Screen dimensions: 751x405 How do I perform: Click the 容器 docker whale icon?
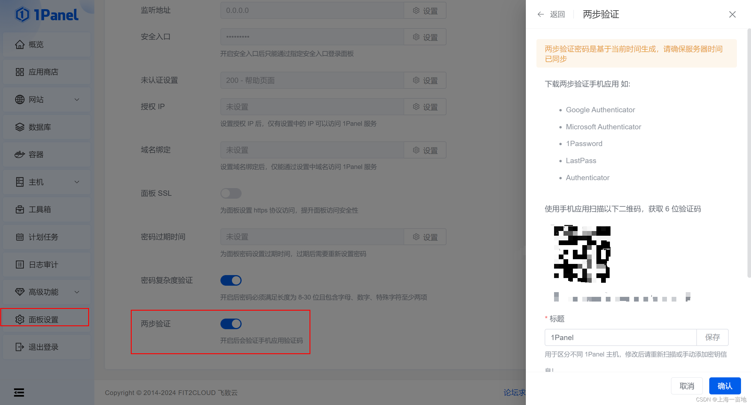(20, 154)
